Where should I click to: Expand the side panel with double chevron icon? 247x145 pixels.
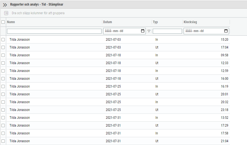(5, 5)
